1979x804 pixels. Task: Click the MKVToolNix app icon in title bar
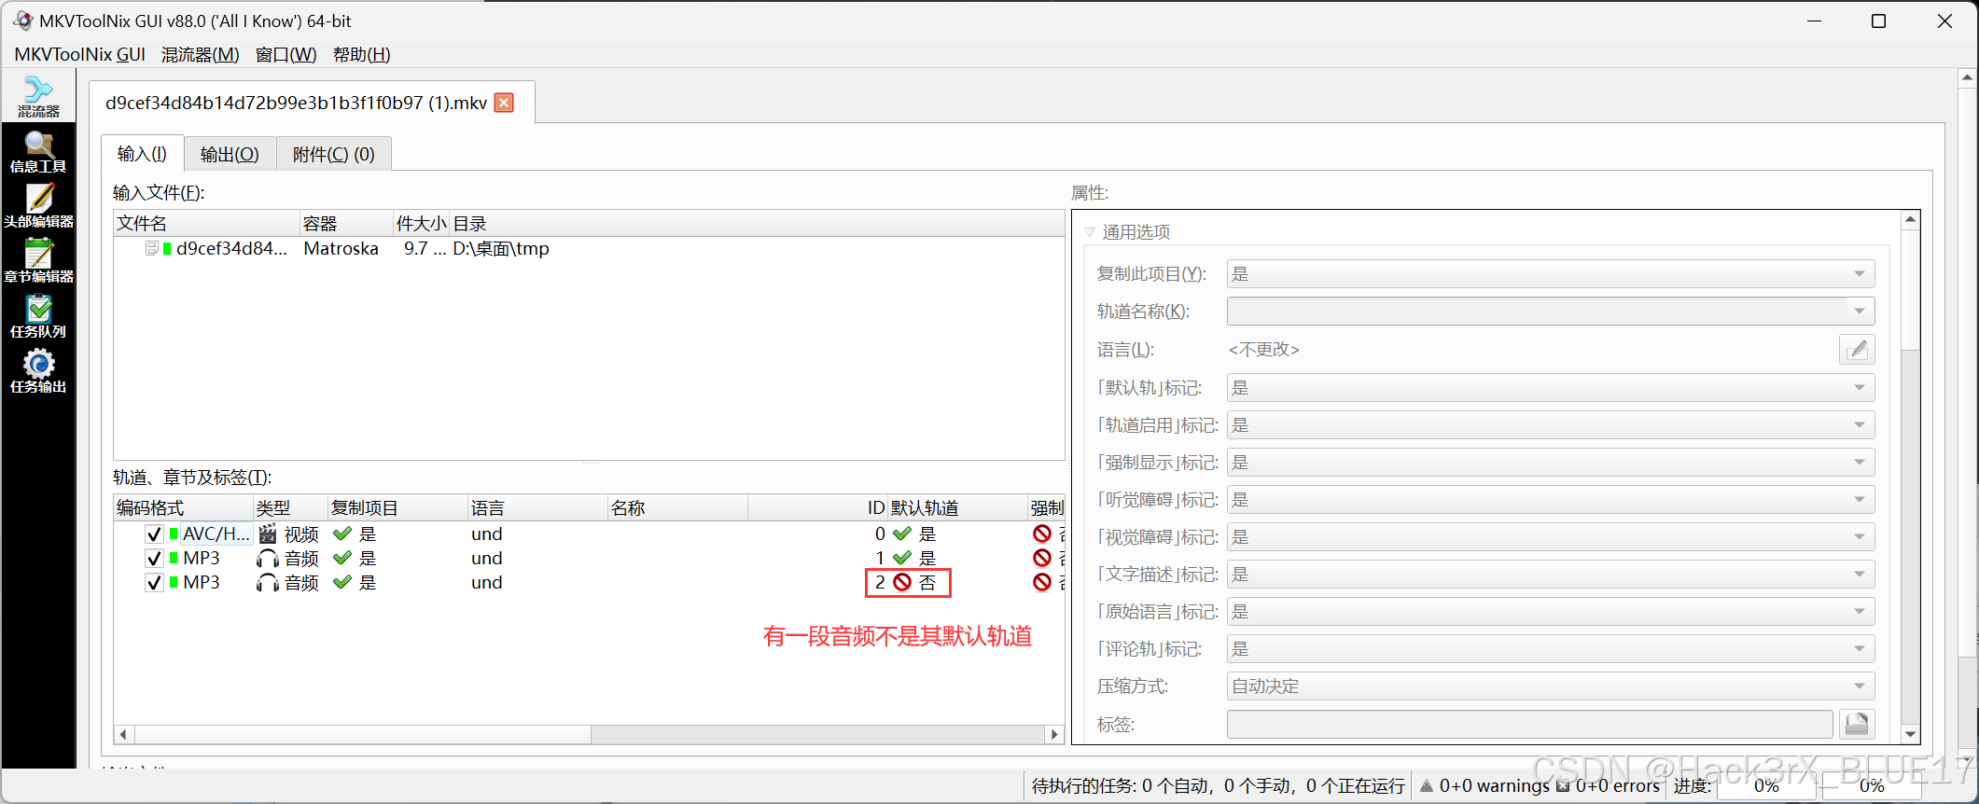(22, 20)
